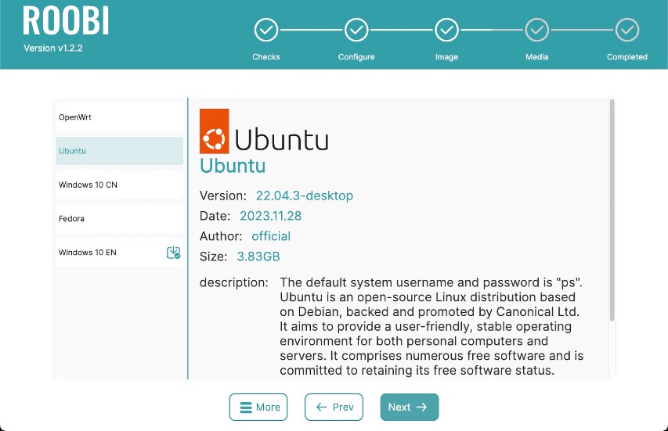This screenshot has width=668, height=431.
Task: Click the Completed step checkmark icon
Action: pyautogui.click(x=627, y=30)
